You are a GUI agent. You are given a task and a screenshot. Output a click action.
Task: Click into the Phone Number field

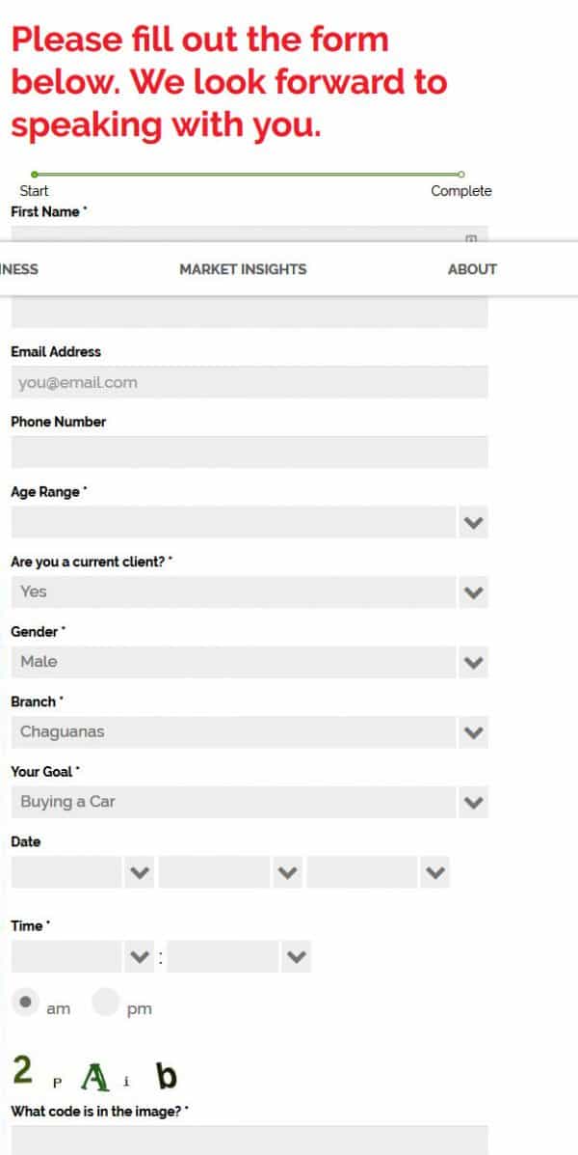tap(249, 452)
